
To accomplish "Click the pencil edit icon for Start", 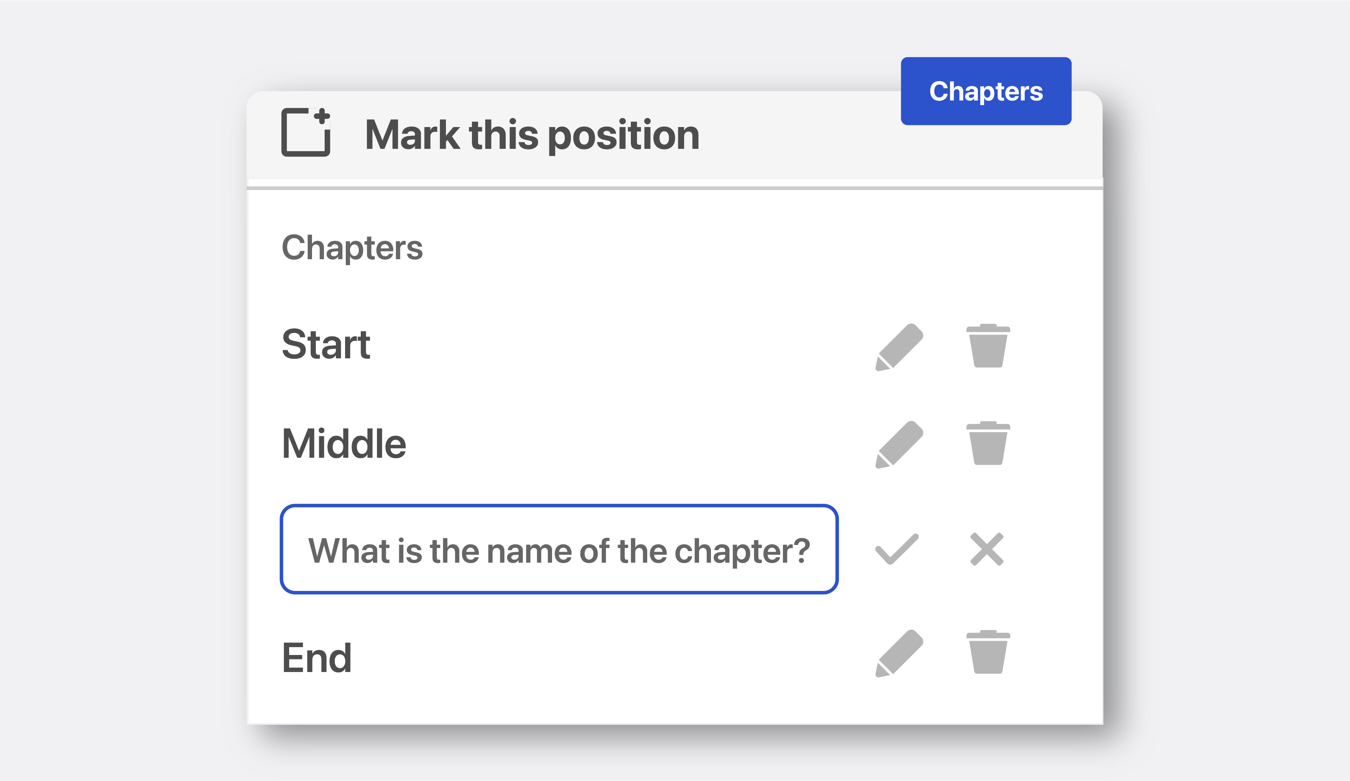I will click(x=899, y=347).
